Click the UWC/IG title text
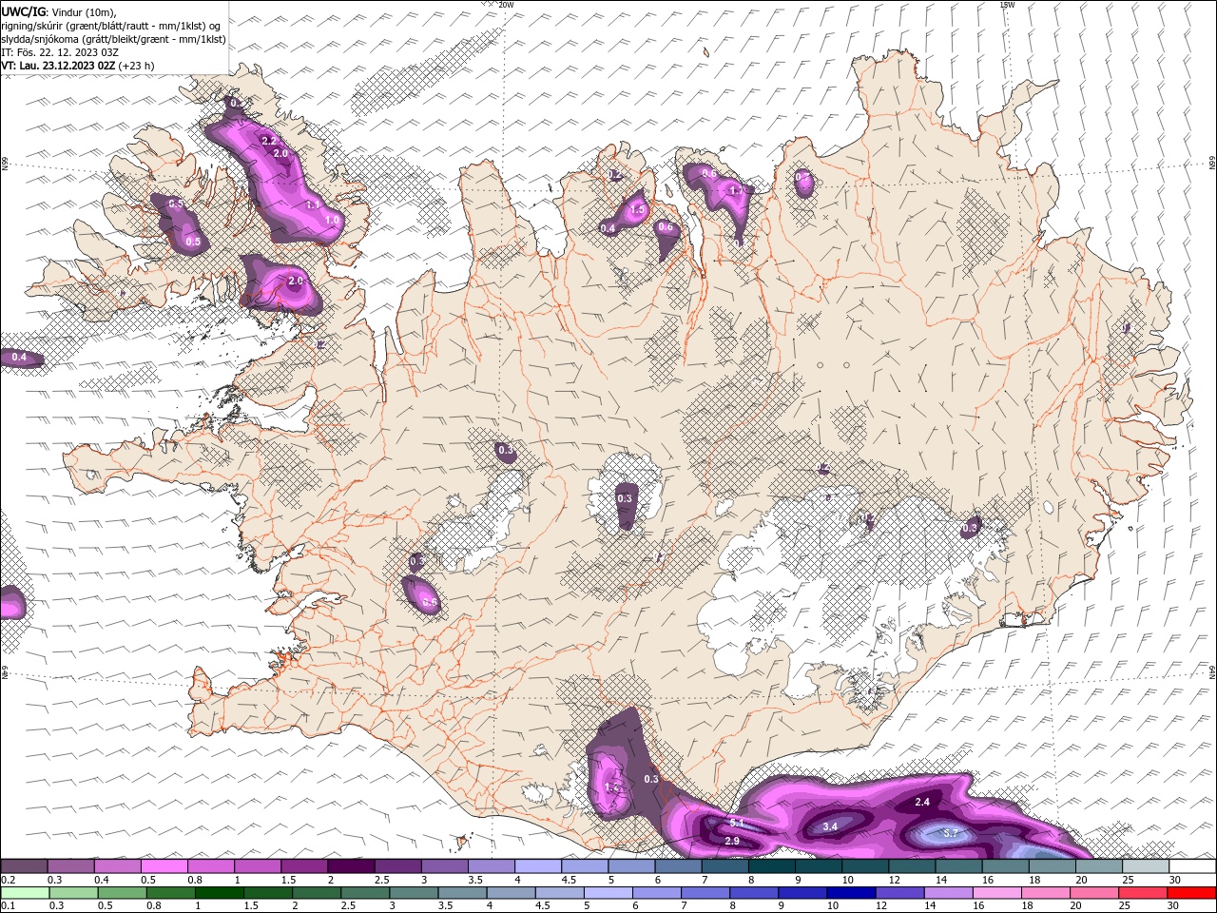 (23, 11)
